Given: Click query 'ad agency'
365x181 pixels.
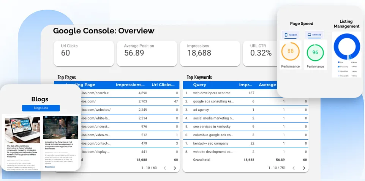Looking at the screenshot, I should [x=201, y=110].
